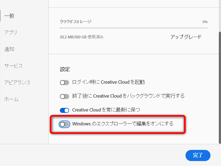Enable the ログイン時に Creative Cloud を起動 switch
This screenshot has height=166, width=221.
pyautogui.click(x=64, y=83)
